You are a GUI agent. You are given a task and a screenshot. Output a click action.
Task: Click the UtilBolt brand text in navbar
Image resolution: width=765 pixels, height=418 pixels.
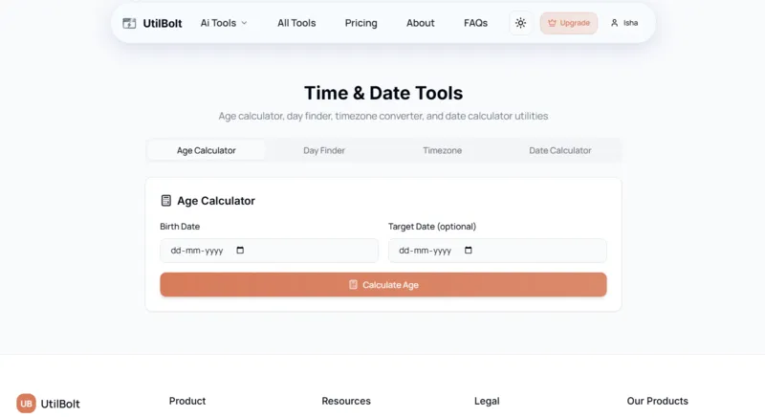[163, 23]
